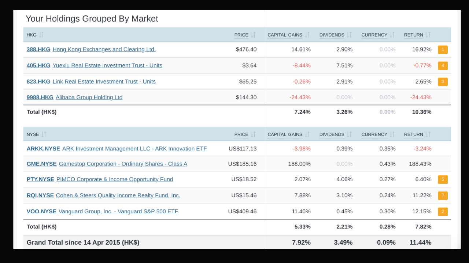469x263 pixels.
Task: Open Hong Kong Exchanges and Clearing Ltd. link
Action: (x=104, y=49)
